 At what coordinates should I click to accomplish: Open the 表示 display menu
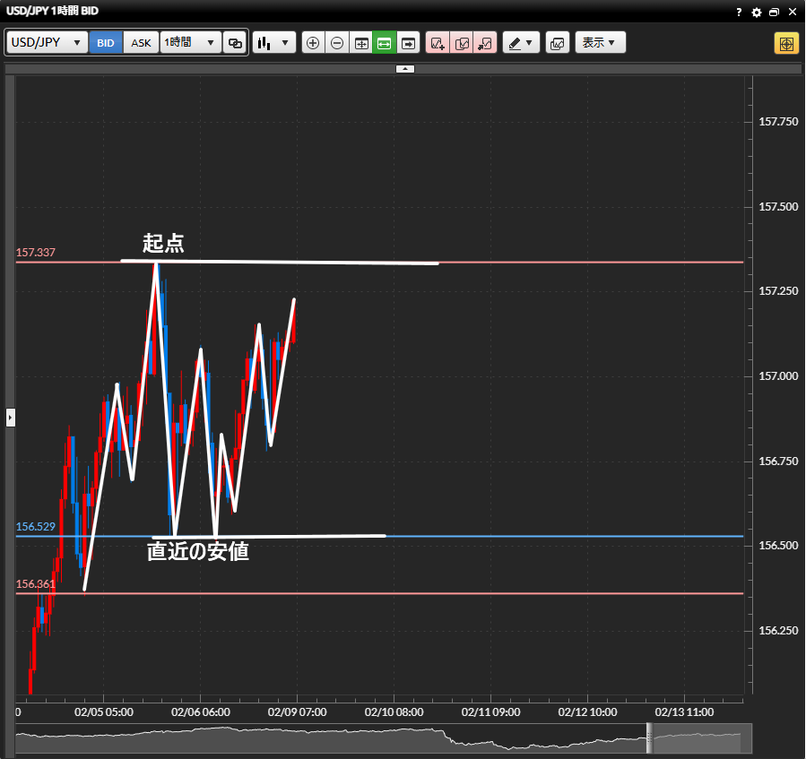(x=600, y=43)
